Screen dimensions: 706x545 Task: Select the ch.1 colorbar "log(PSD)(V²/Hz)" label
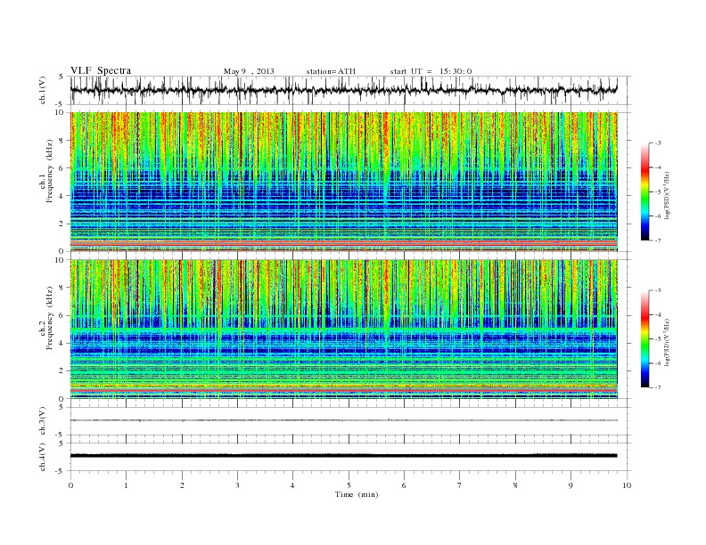pos(669,195)
